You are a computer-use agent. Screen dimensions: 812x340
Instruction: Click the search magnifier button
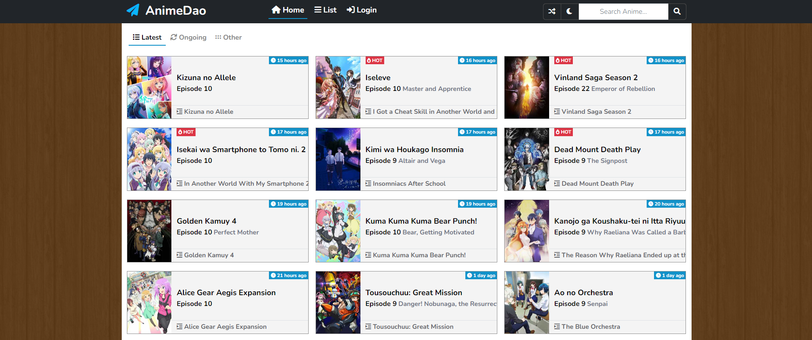click(x=677, y=12)
